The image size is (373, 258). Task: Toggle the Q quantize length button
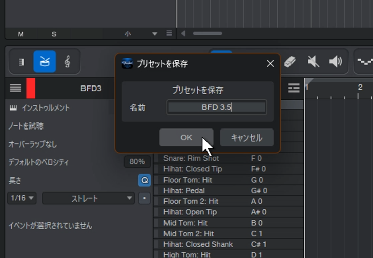point(144,180)
